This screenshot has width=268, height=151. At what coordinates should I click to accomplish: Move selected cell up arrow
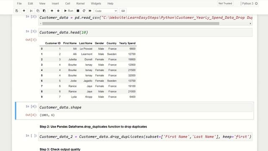(x=52, y=11)
